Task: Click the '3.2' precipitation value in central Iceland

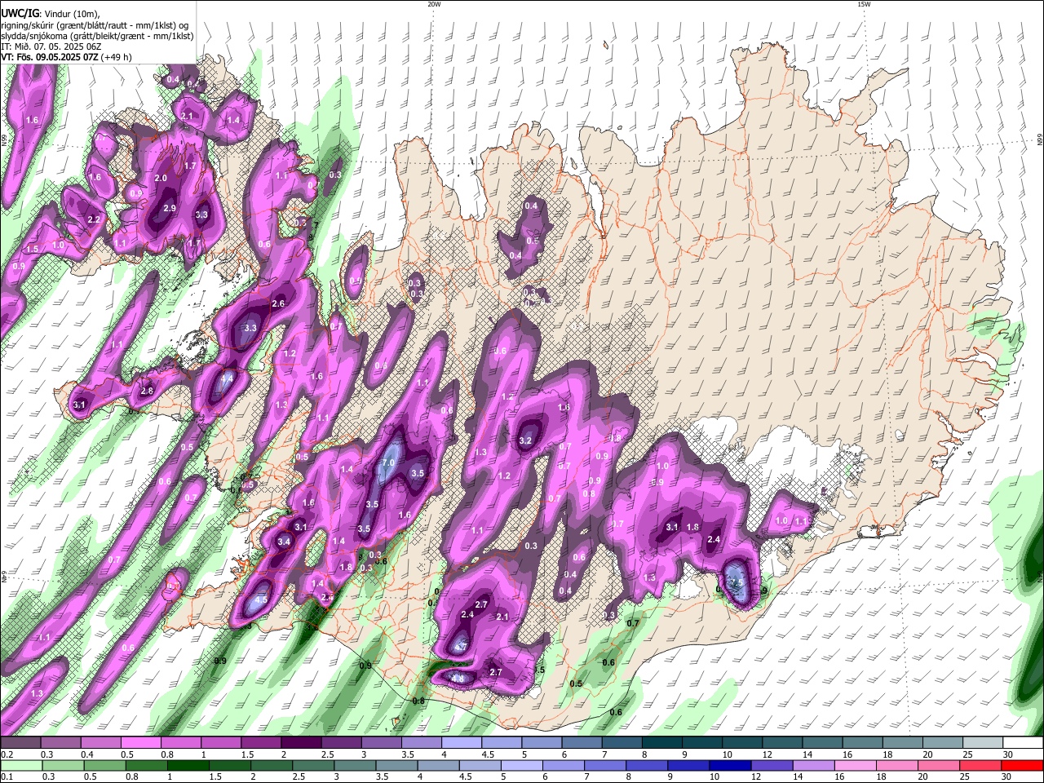Action: (525, 440)
